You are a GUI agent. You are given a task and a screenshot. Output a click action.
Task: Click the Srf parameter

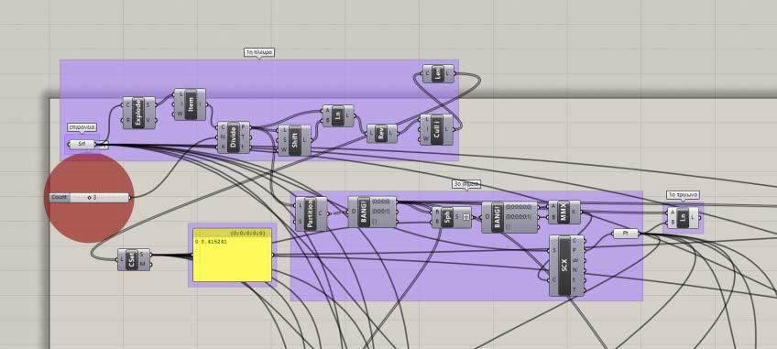(x=82, y=144)
